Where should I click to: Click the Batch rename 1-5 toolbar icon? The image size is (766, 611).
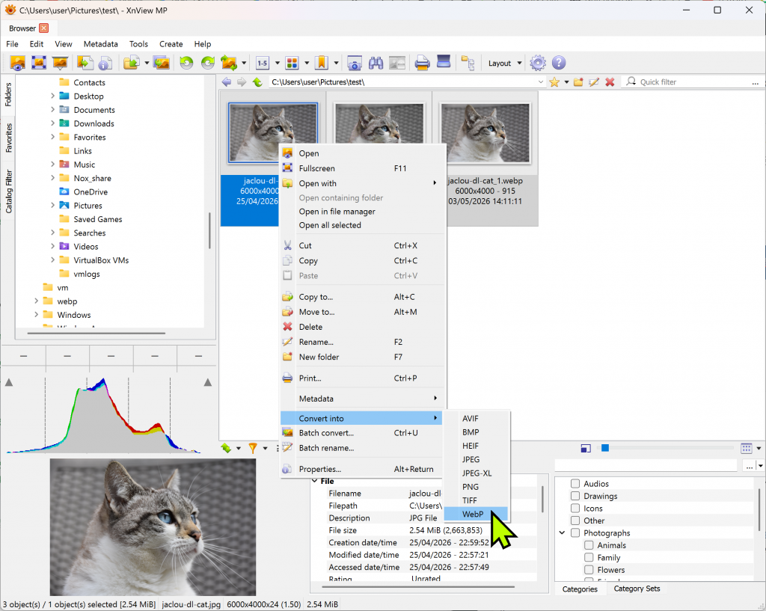pos(263,63)
